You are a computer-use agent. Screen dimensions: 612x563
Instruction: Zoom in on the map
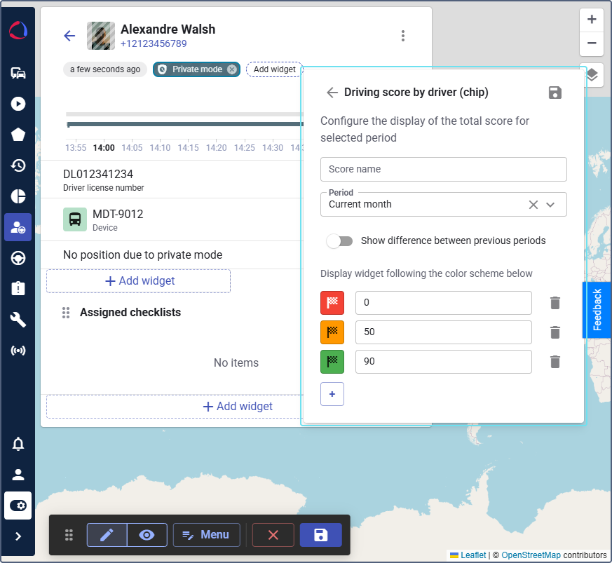pos(592,20)
